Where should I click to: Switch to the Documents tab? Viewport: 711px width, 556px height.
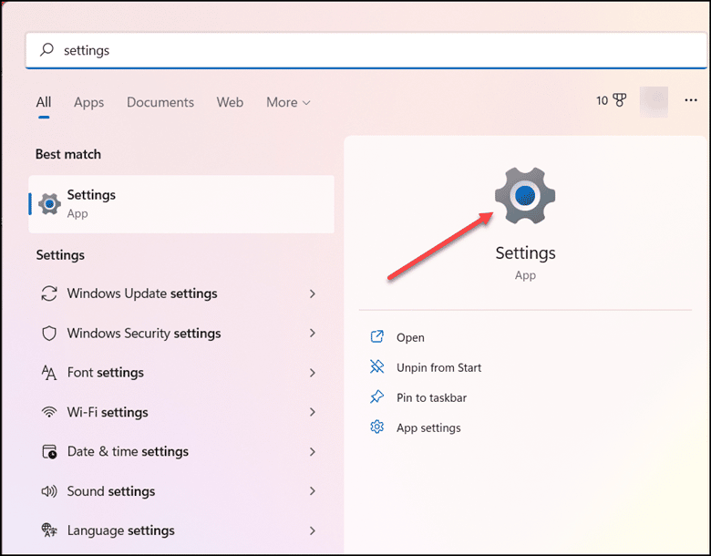point(160,102)
